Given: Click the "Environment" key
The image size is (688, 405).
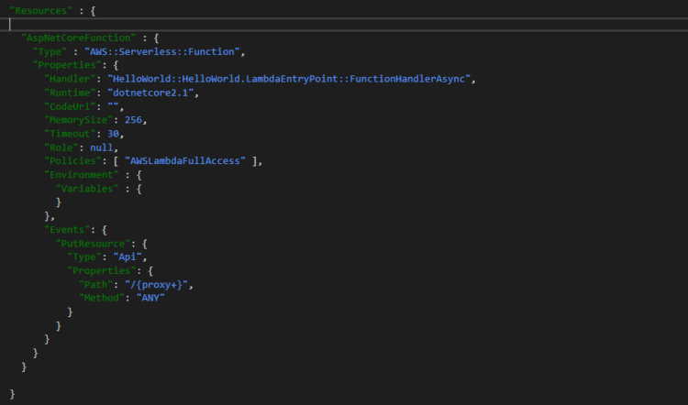Looking at the screenshot, I should pyautogui.click(x=81, y=175).
